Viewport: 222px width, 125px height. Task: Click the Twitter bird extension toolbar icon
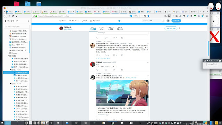(188, 16)
